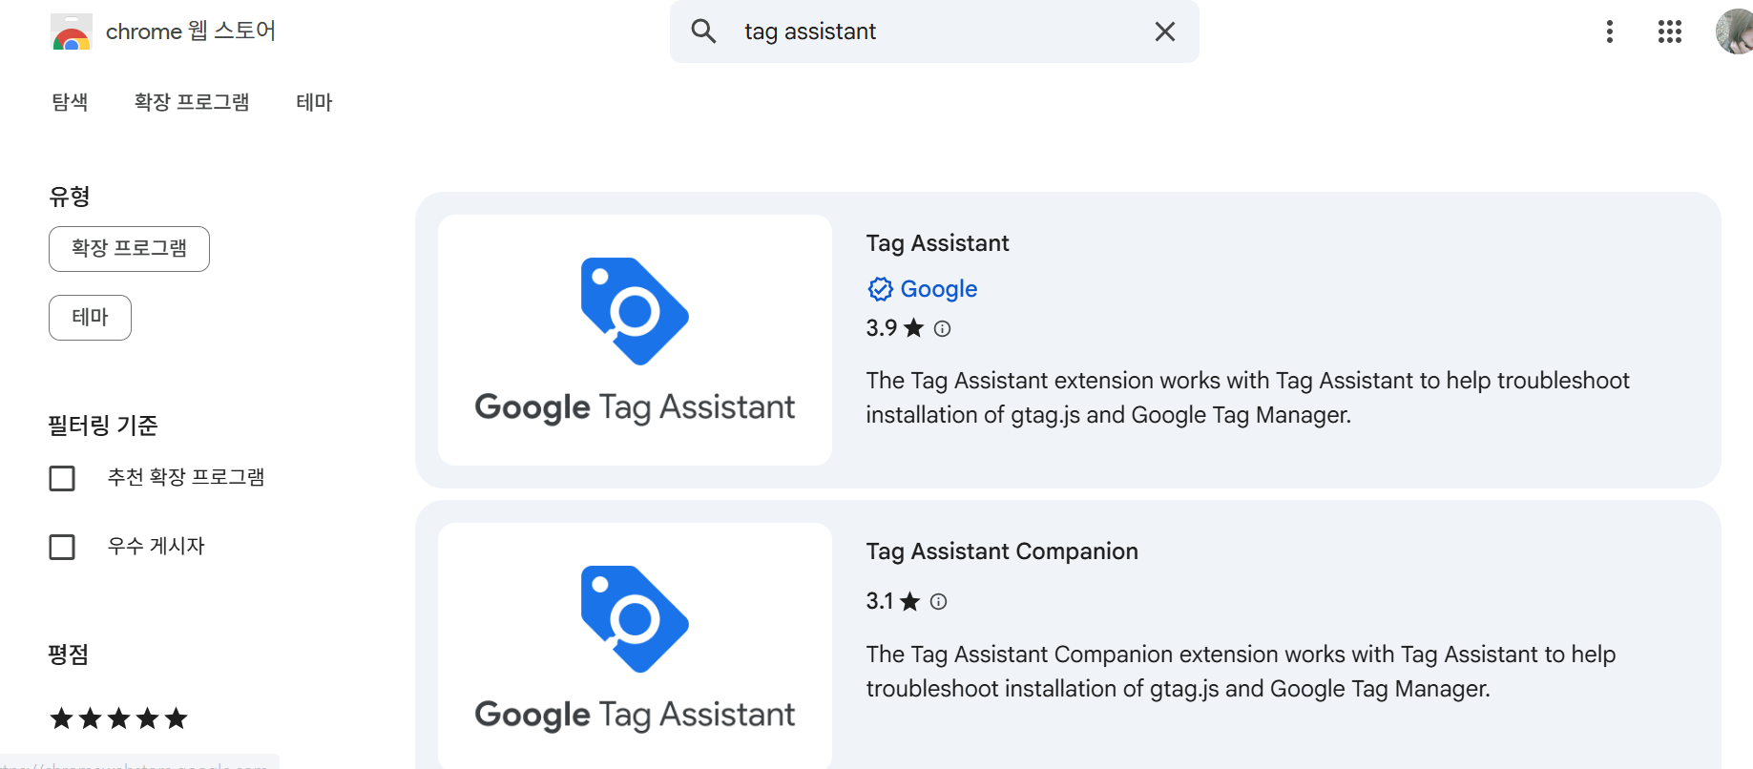Click the info icon beside the 3.1 rating
This screenshot has height=769, width=1753.
coord(938,602)
